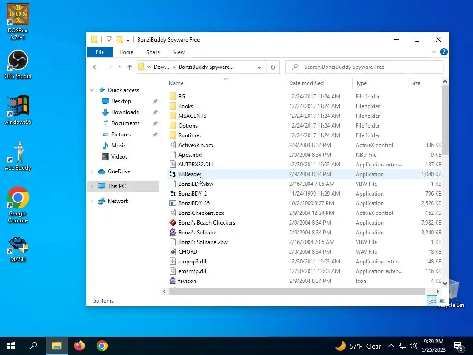Open Firefox from the taskbar

(79, 346)
